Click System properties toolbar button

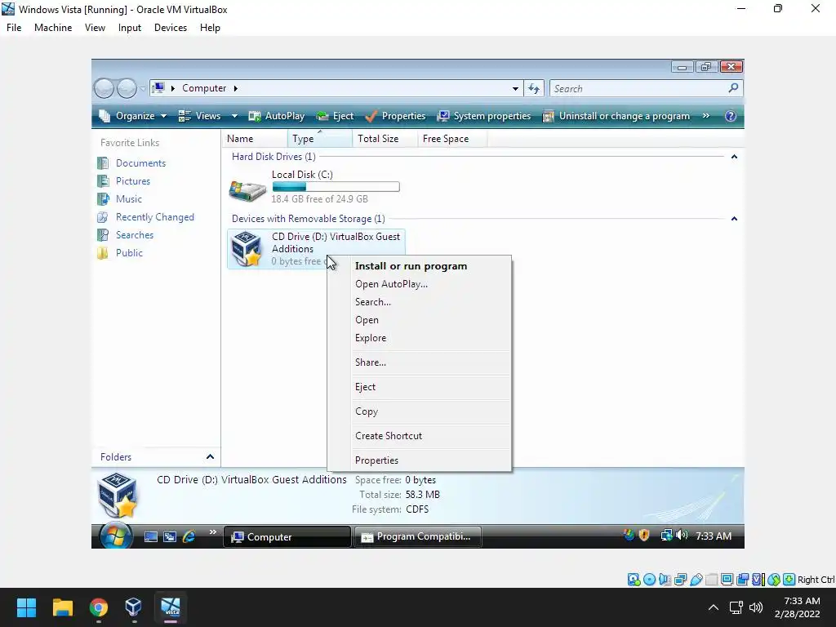tap(484, 116)
